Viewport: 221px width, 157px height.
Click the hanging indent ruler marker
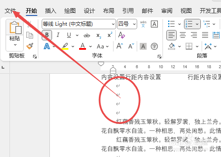pyautogui.click(x=113, y=69)
